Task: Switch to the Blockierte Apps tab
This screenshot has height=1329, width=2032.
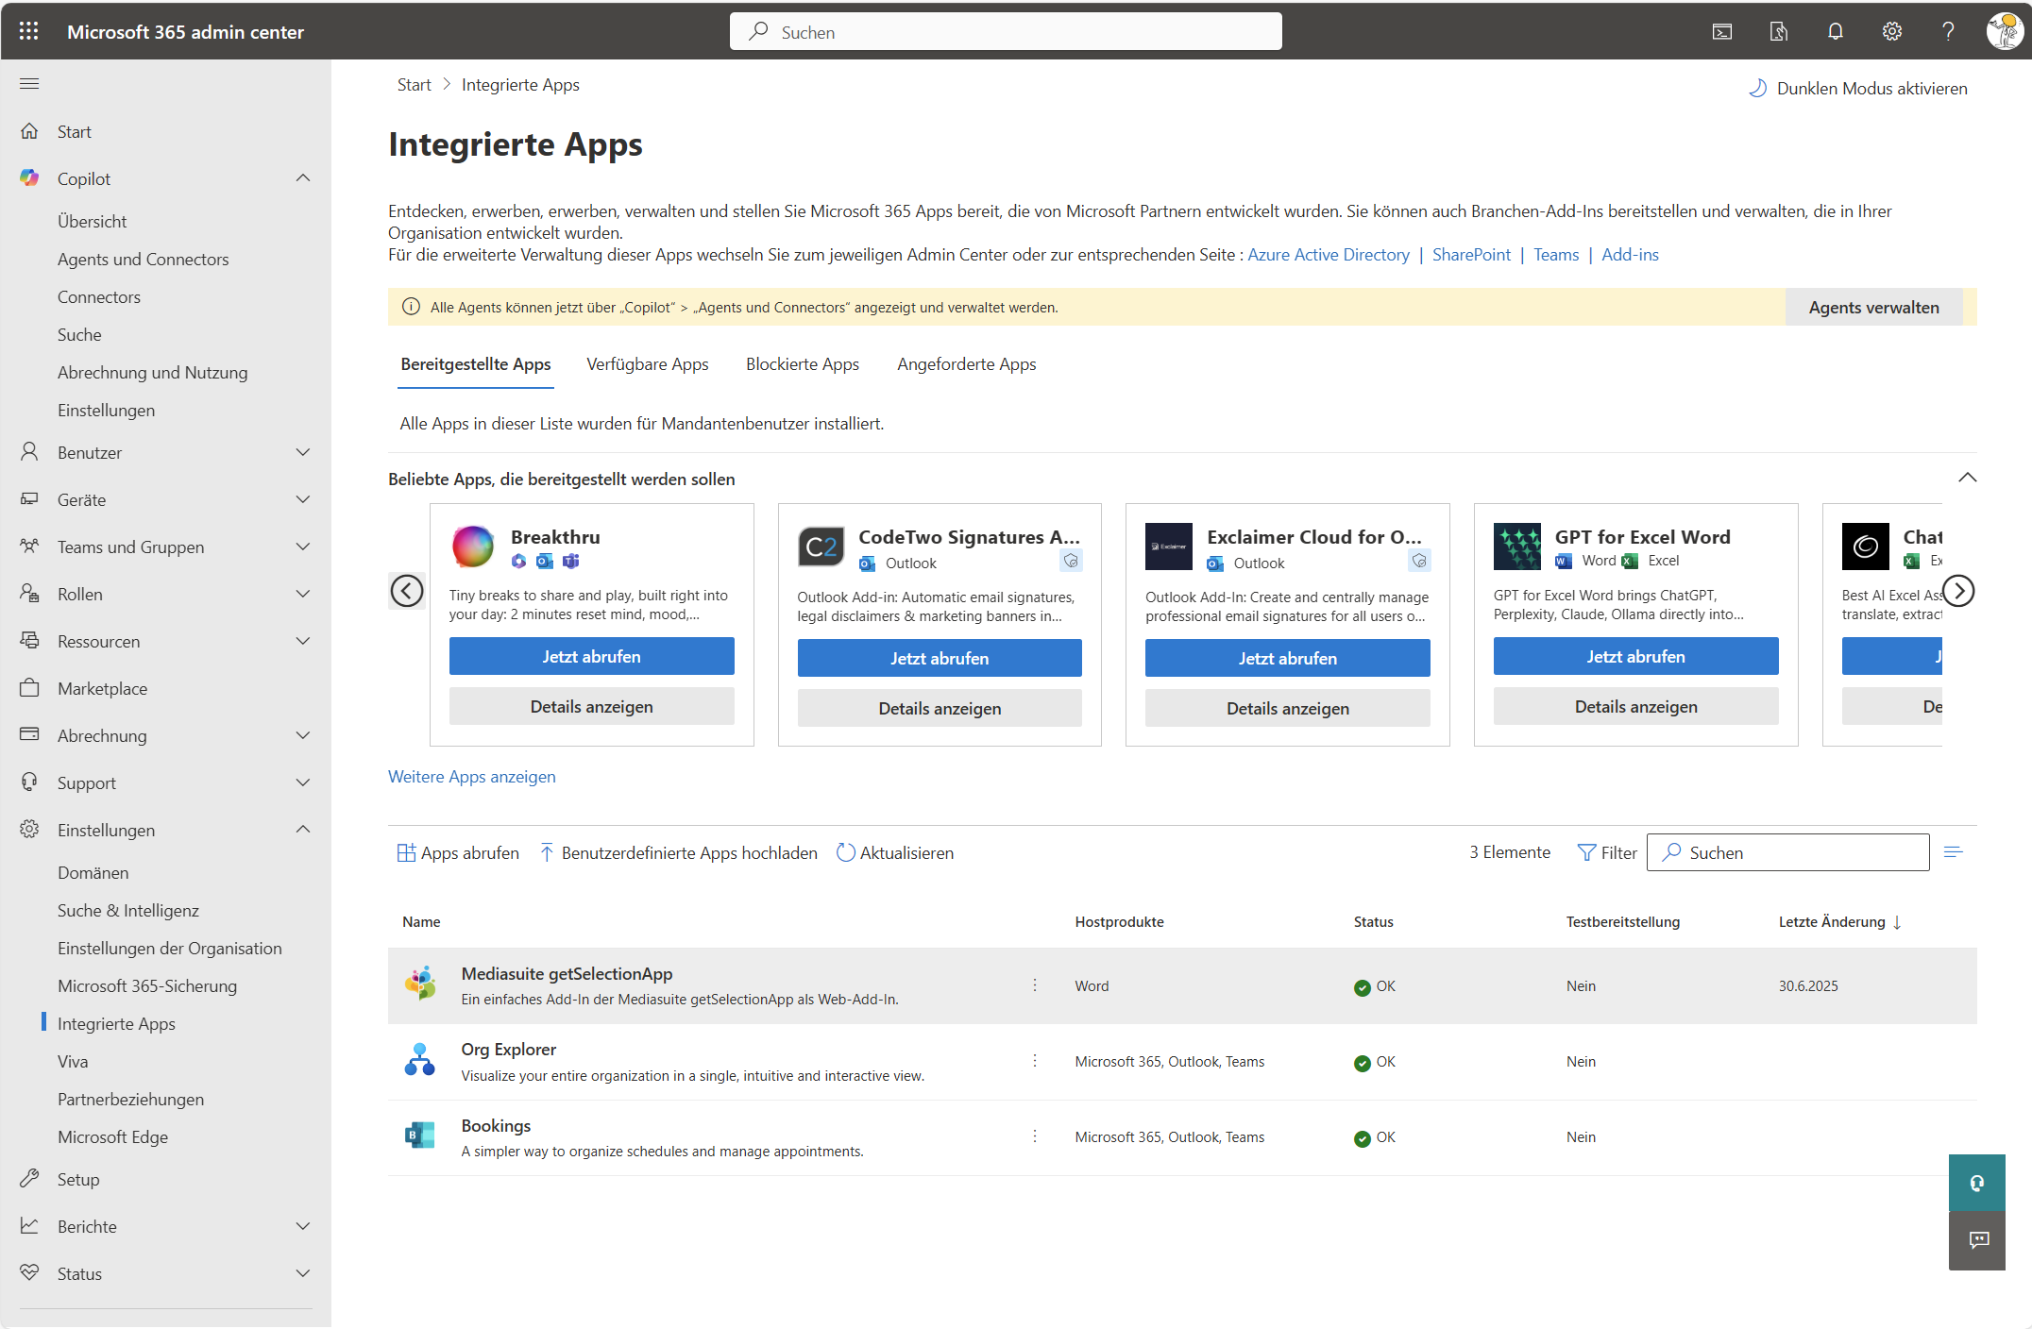Action: pyautogui.click(x=802, y=364)
